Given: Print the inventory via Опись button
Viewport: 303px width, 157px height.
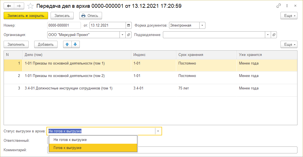Looking at the screenshot, I should coord(91,16).
